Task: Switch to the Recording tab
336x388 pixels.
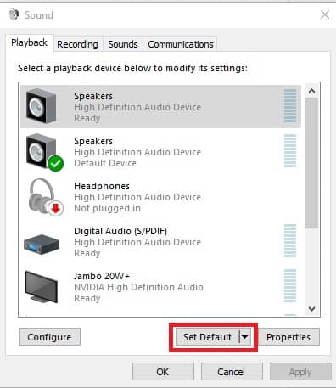Action: [77, 44]
